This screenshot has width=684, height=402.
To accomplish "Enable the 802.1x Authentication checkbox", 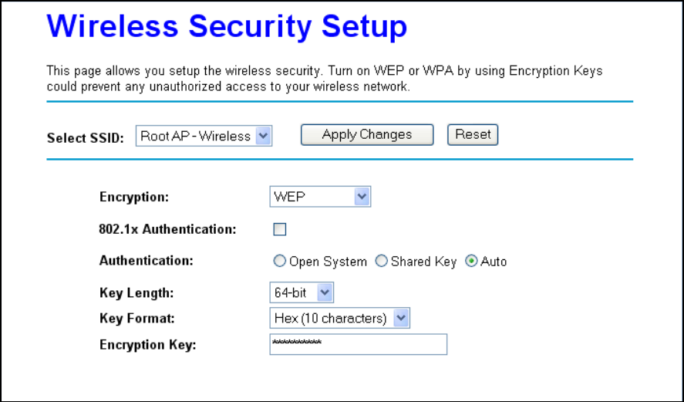I will click(280, 229).
